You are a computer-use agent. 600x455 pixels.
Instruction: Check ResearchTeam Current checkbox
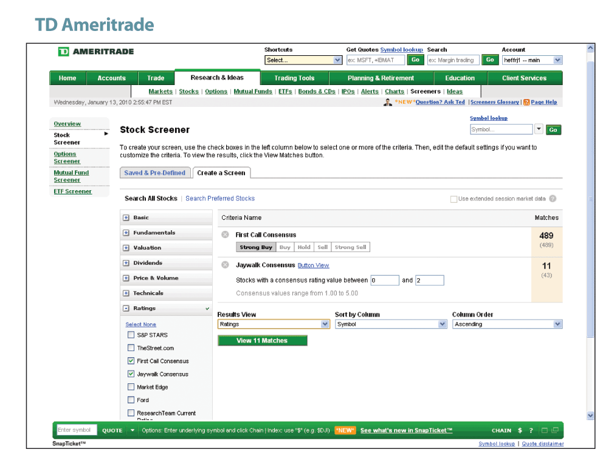point(131,413)
